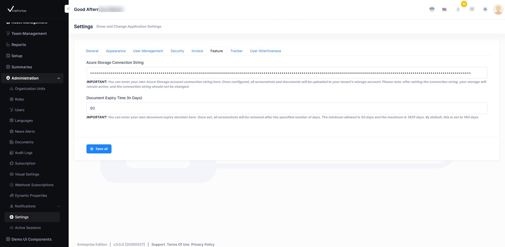The image size is (505, 247).
Task: Collapse the sidebar with double-chevron button
Action: point(68,9)
